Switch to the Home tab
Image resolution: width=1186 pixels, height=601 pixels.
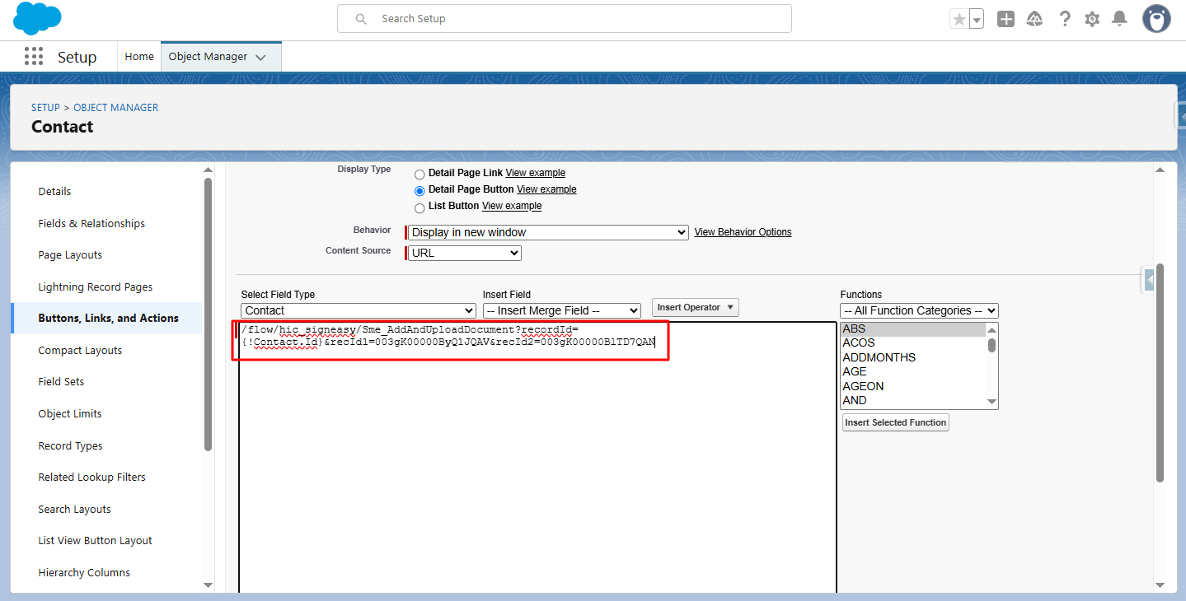(x=139, y=57)
